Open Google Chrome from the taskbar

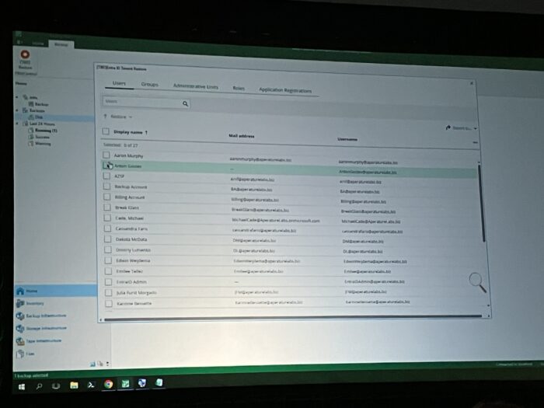(109, 384)
